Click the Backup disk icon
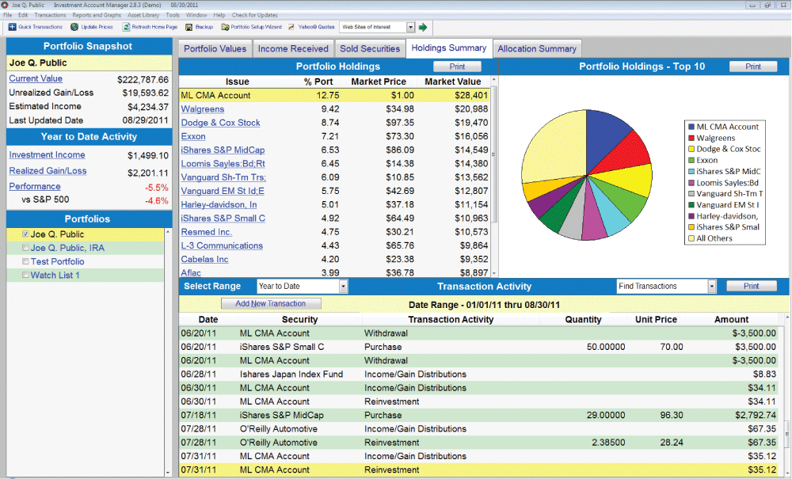Viewport: 792px width, 479px height. (x=189, y=27)
